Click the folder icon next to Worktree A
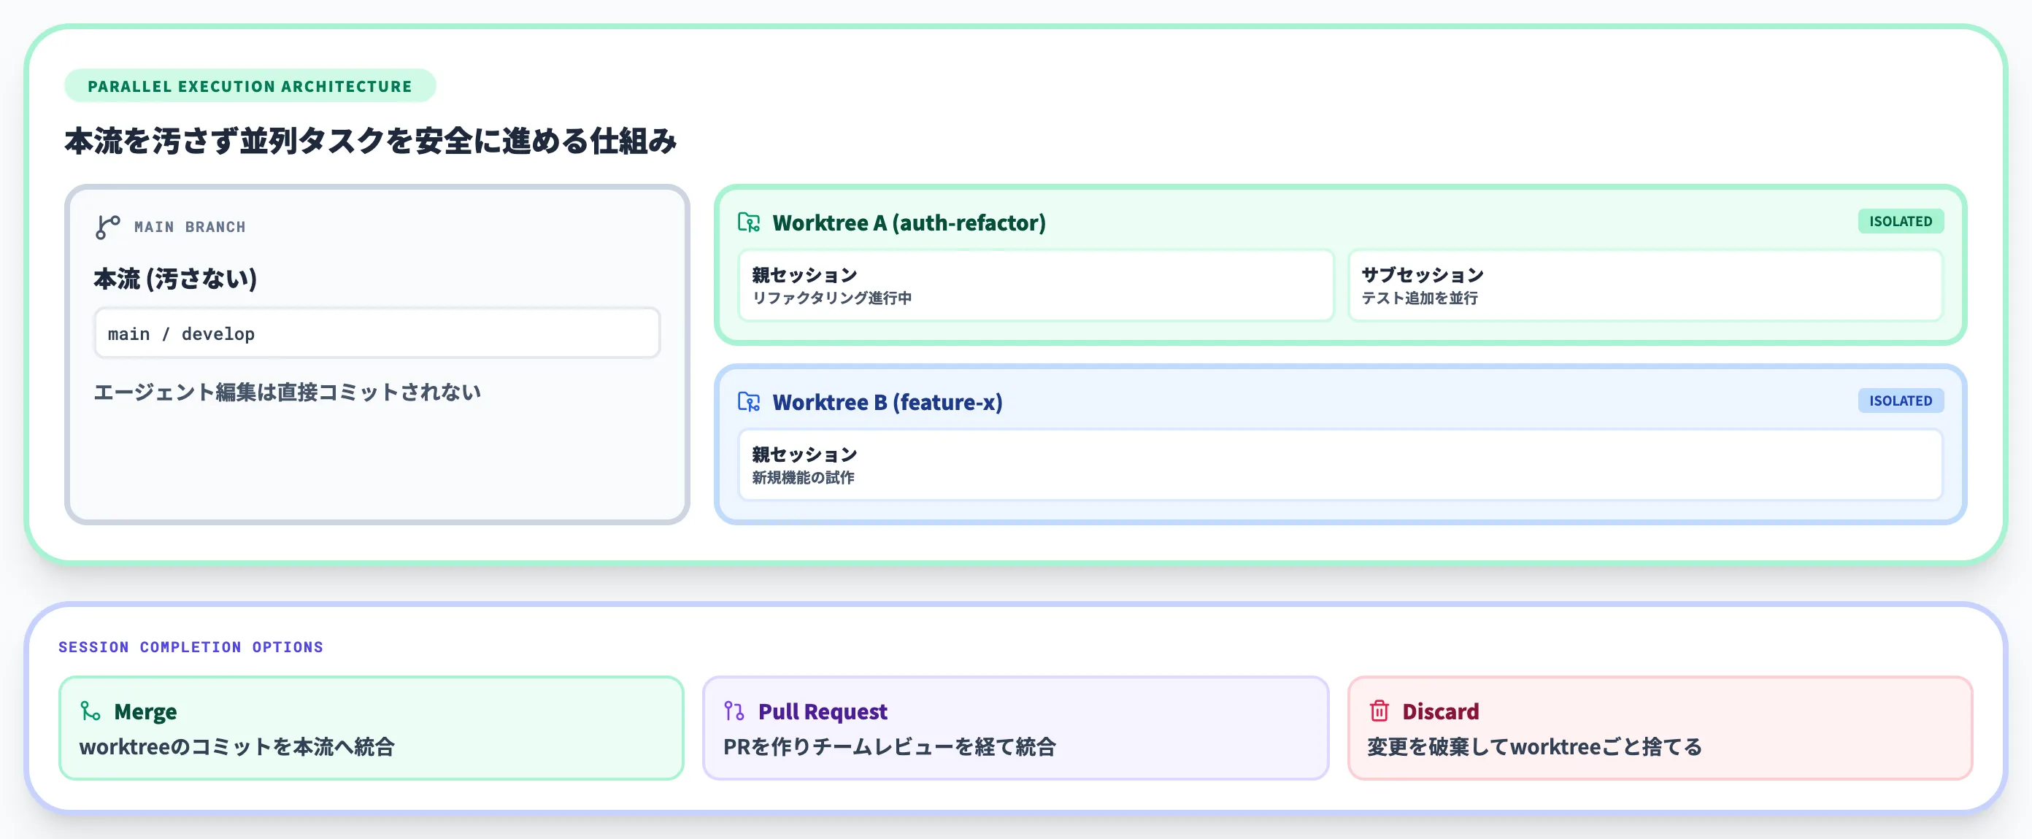Viewport: 2032px width, 839px height. pyautogui.click(x=749, y=223)
